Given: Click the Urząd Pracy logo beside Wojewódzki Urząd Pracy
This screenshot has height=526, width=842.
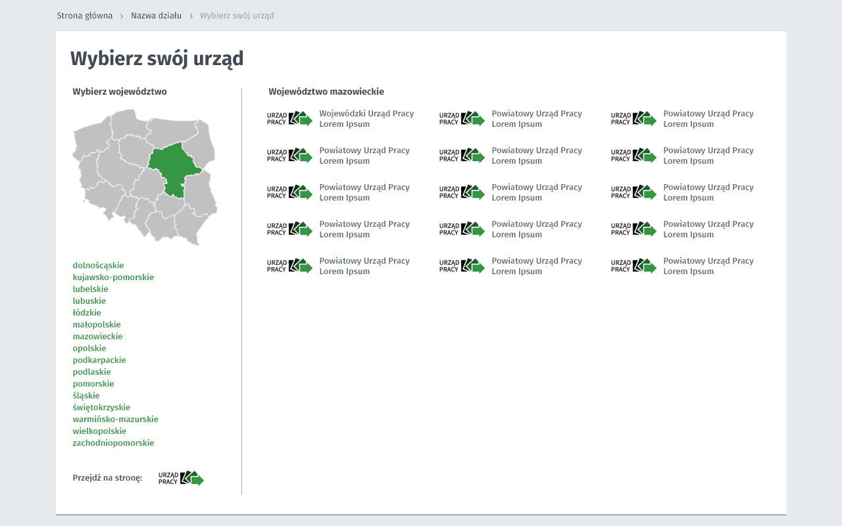Looking at the screenshot, I should click(x=289, y=118).
